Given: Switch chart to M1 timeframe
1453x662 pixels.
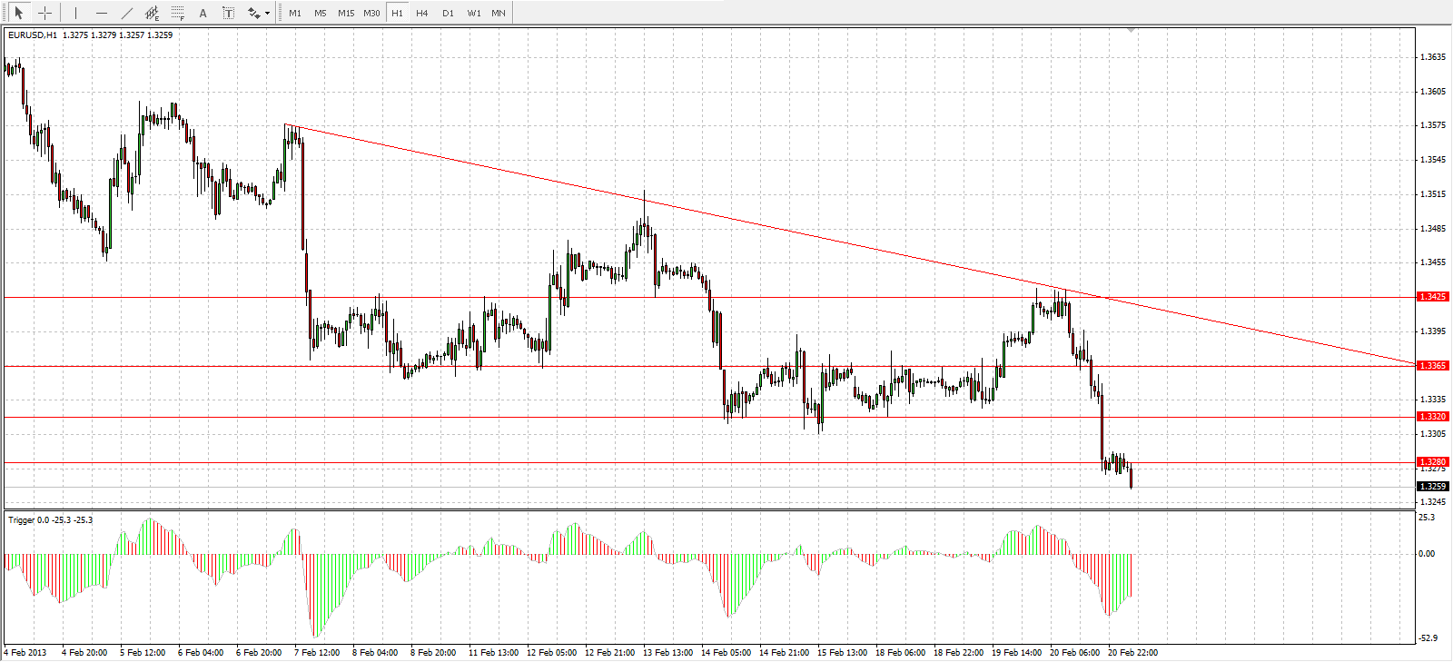Looking at the screenshot, I should coord(295,14).
